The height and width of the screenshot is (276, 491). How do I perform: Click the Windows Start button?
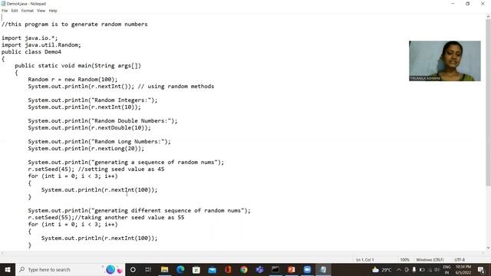[8, 269]
